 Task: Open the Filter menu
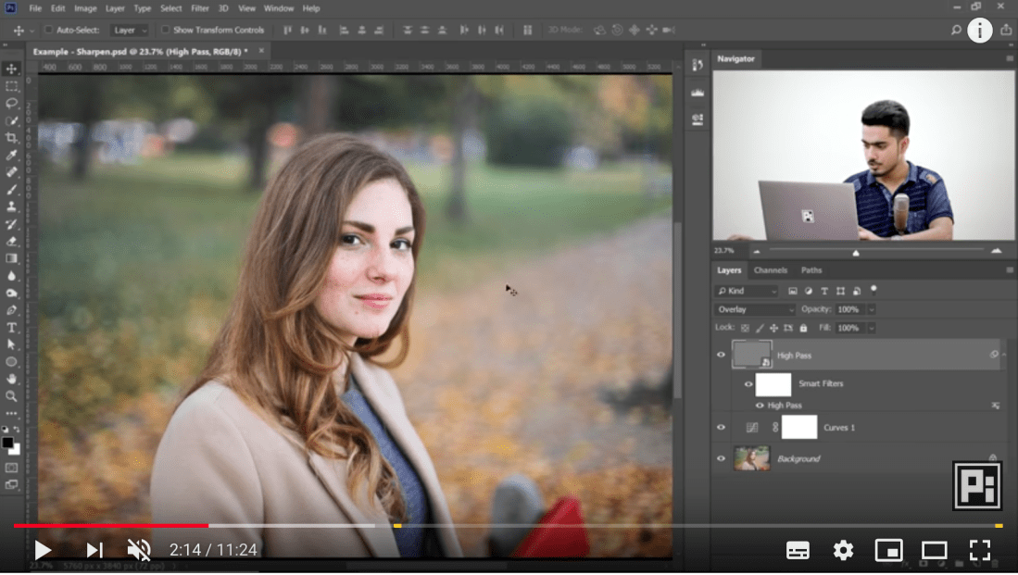click(200, 8)
